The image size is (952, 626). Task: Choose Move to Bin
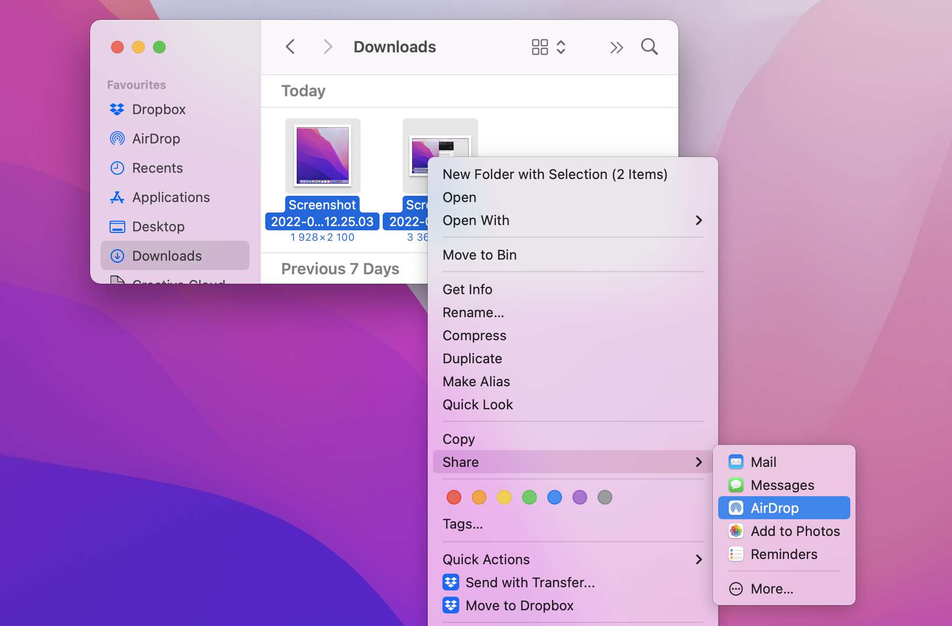point(572,255)
